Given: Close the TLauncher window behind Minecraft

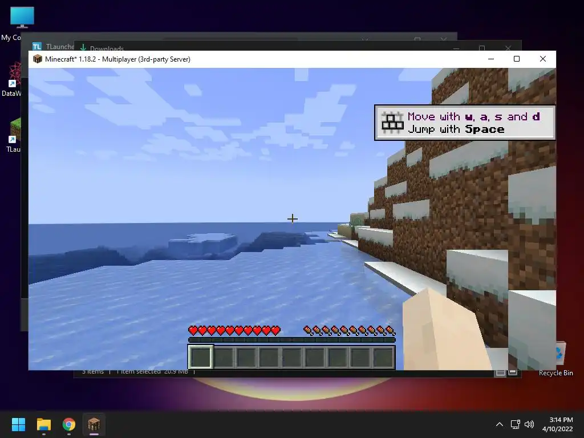Looking at the screenshot, I should pyautogui.click(x=444, y=39).
